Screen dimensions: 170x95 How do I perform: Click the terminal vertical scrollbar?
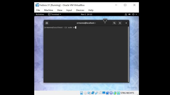[x=129, y=54]
